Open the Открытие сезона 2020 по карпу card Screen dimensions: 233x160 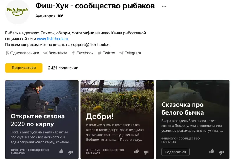(x=42, y=119)
